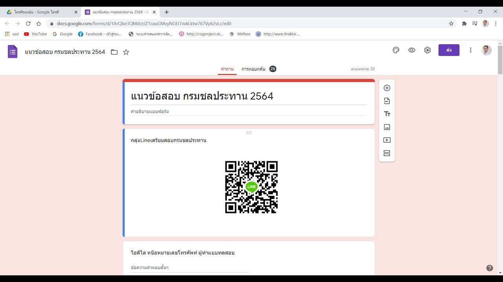The height and width of the screenshot is (282, 503).
Task: Open the Chrome extensions puzzle icon
Action: [x=464, y=23]
